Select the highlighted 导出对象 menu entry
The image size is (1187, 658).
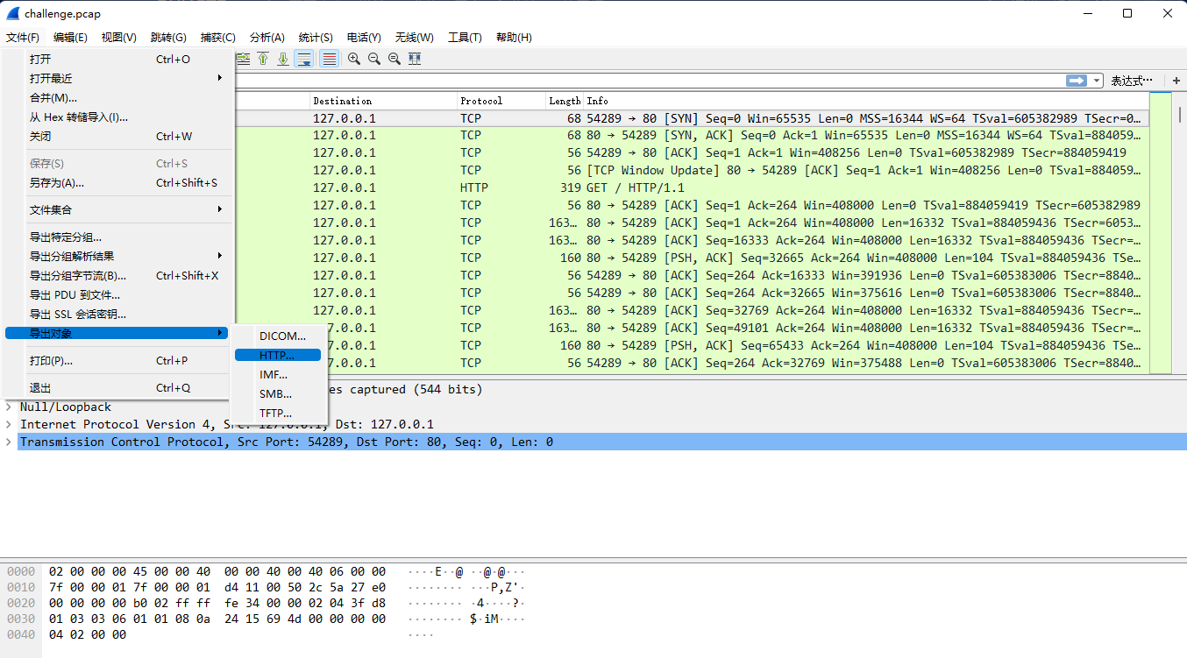coord(117,333)
